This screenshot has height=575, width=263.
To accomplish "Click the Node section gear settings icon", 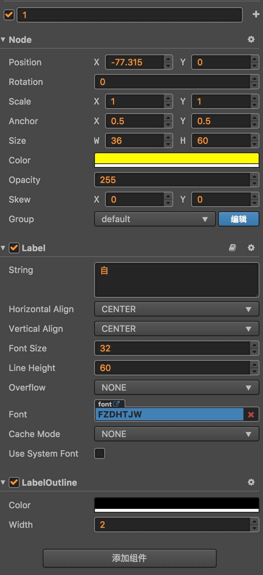I will (251, 39).
